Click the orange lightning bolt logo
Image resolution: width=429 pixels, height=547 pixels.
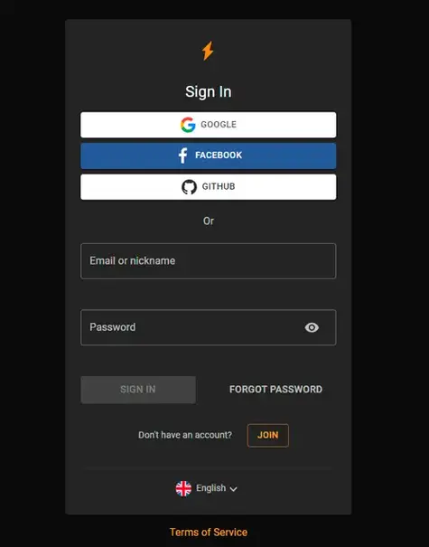(x=208, y=51)
